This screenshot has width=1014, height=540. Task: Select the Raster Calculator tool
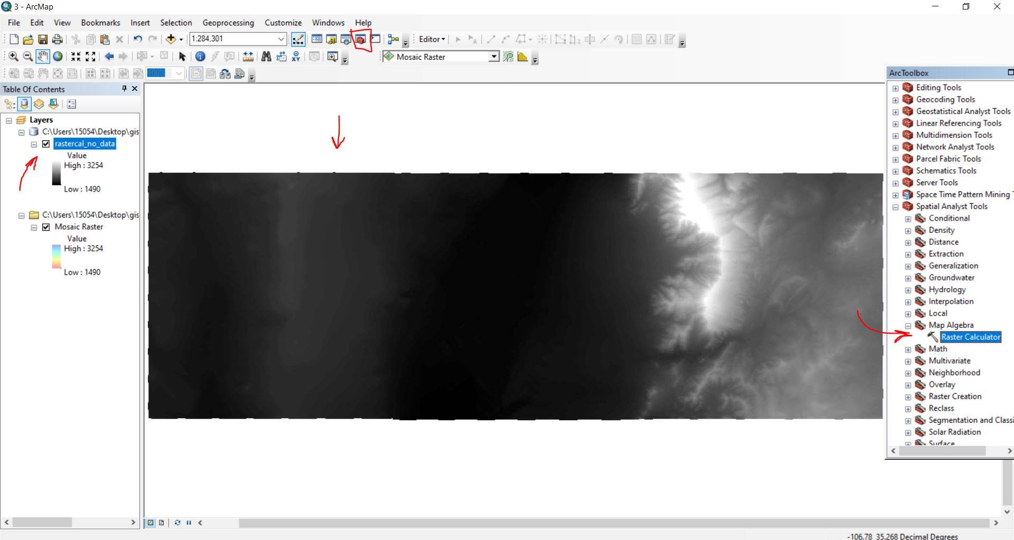[971, 337]
